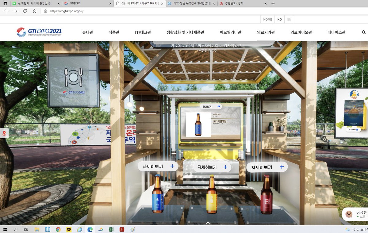Open the 식품관 menu
The height and width of the screenshot is (233, 368).
114,32
